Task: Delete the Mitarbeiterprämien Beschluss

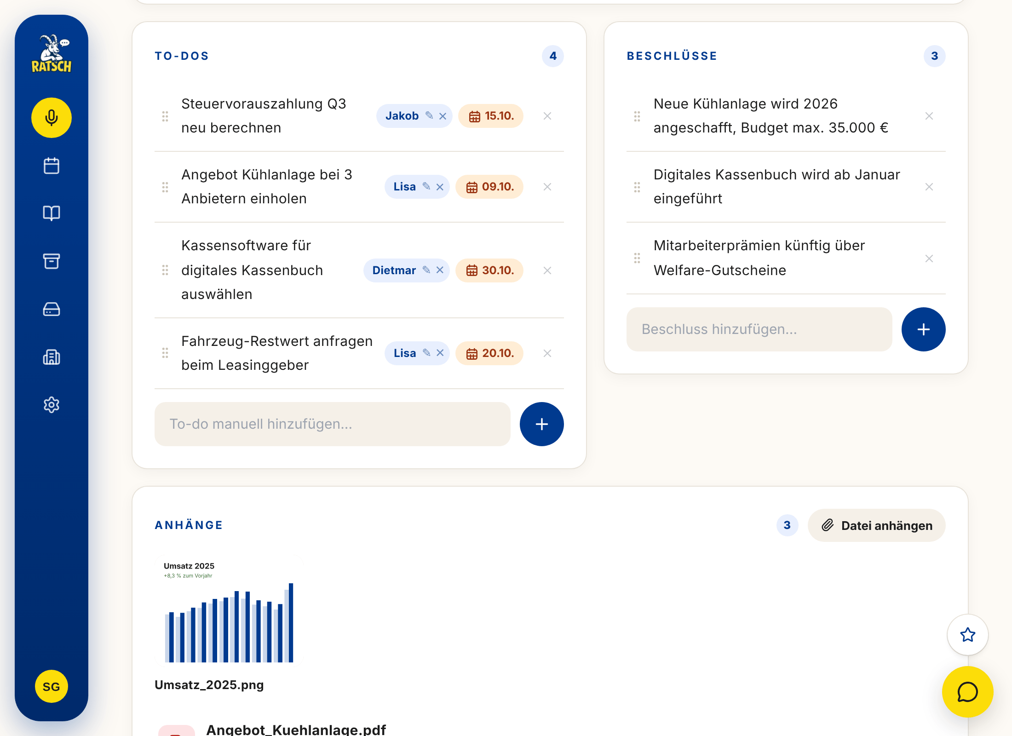Action: pyautogui.click(x=929, y=259)
